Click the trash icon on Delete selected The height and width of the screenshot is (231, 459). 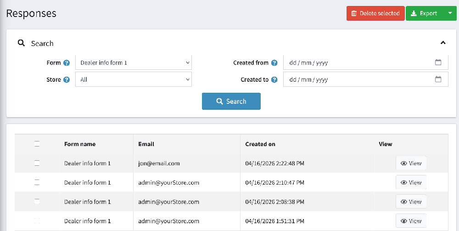click(x=354, y=13)
